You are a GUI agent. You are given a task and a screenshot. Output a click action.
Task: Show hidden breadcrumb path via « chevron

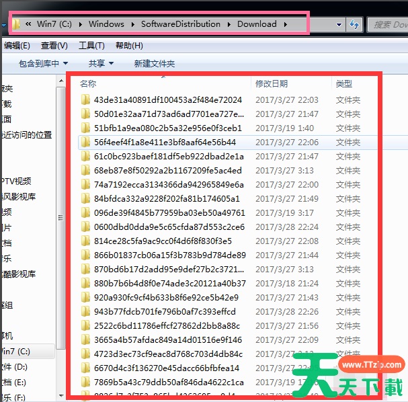(x=28, y=24)
